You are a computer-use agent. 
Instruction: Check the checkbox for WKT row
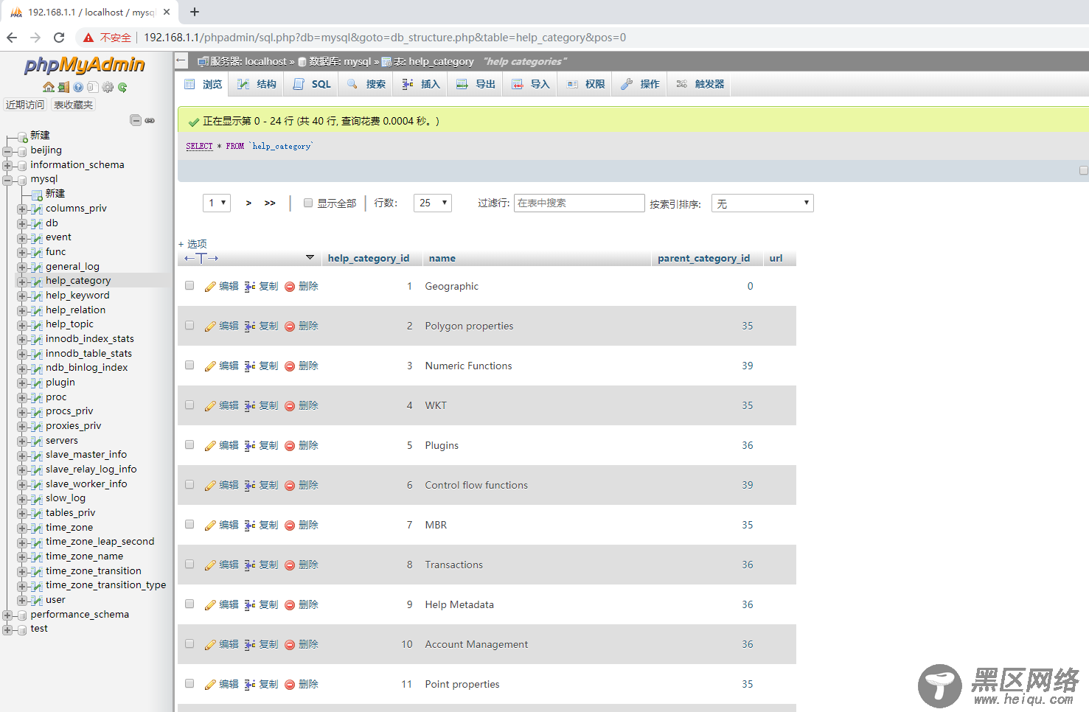(189, 405)
